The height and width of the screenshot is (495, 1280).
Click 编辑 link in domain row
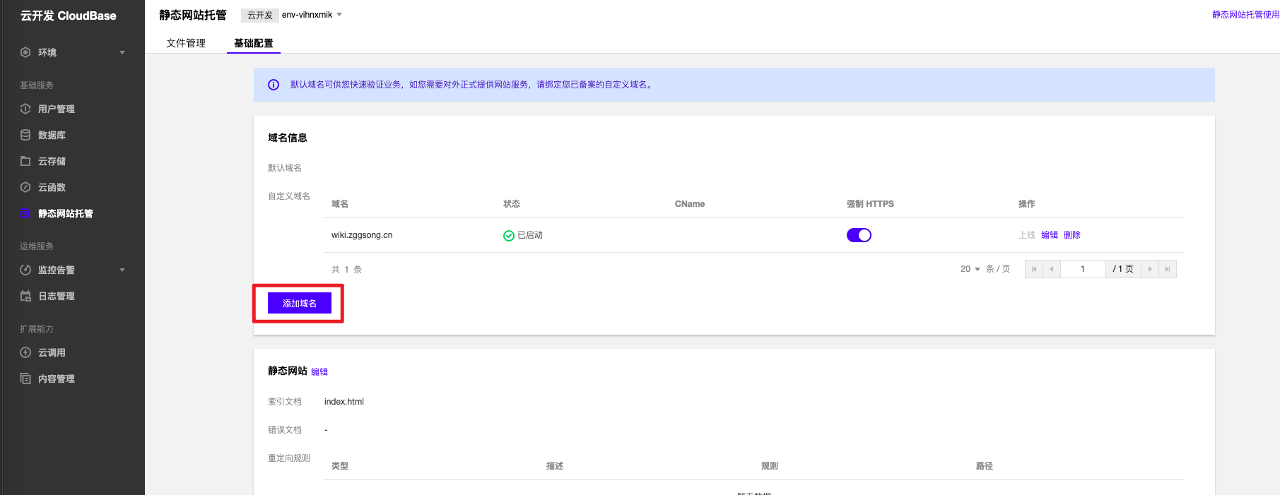pos(1049,235)
